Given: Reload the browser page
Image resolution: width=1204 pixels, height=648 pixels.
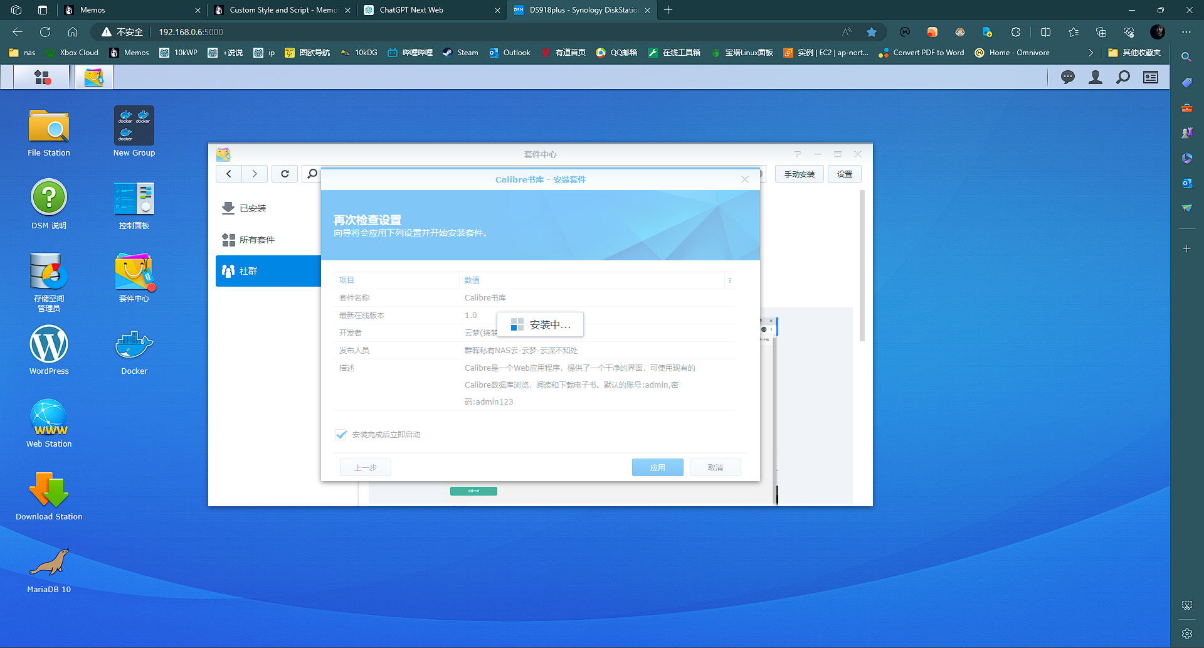Looking at the screenshot, I should coord(45,32).
